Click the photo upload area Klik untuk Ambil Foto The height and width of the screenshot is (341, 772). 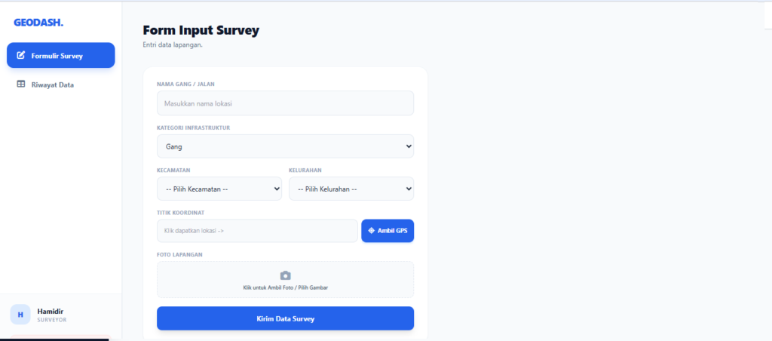click(285, 279)
